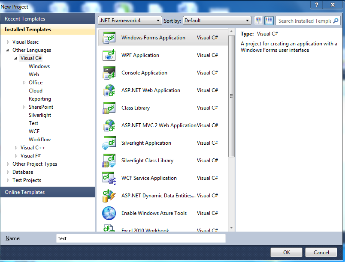Click the Class Library template icon
This screenshot has width=345, height=262.
click(x=109, y=108)
